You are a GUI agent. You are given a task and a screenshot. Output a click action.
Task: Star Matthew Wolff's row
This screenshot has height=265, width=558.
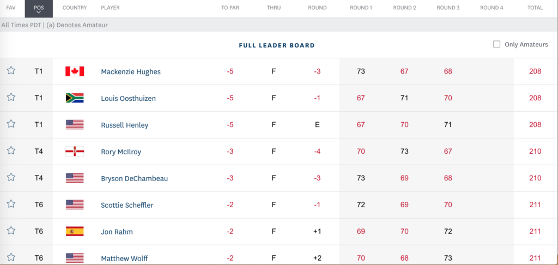(11, 257)
